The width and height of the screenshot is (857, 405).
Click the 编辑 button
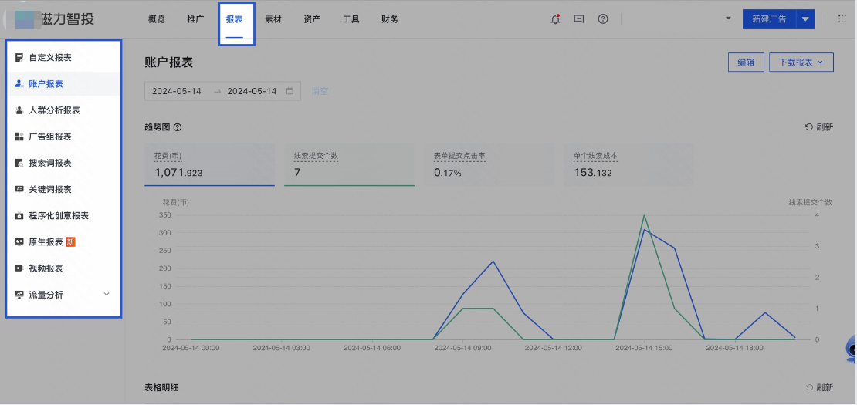pyautogui.click(x=746, y=62)
